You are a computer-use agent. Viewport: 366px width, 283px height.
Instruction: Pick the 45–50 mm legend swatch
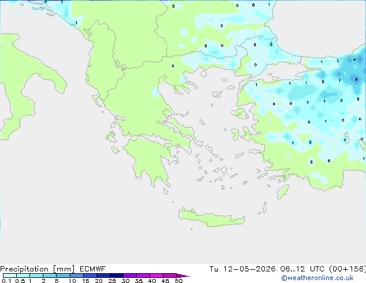170,275
